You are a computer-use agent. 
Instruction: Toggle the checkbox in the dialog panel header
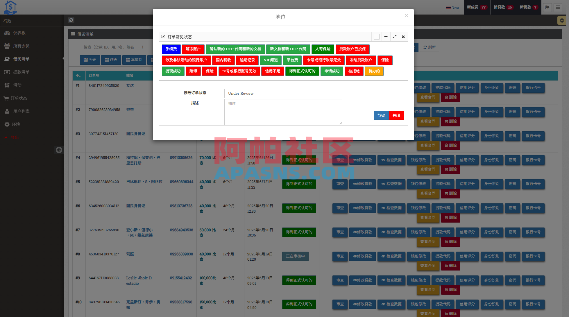(376, 37)
